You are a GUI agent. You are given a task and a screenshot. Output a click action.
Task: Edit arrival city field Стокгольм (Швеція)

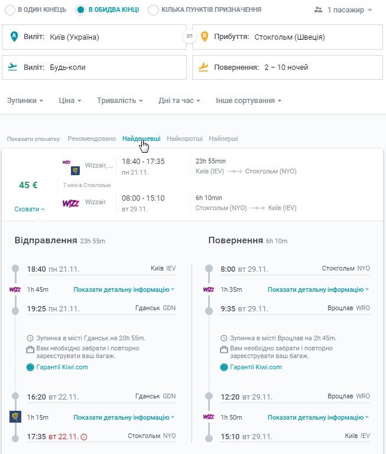point(287,37)
